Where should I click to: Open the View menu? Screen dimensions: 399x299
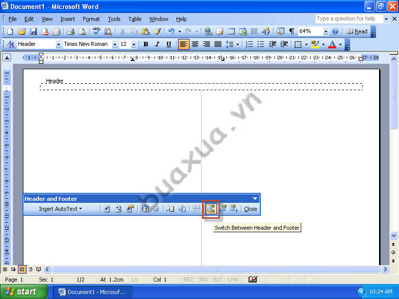(x=47, y=19)
